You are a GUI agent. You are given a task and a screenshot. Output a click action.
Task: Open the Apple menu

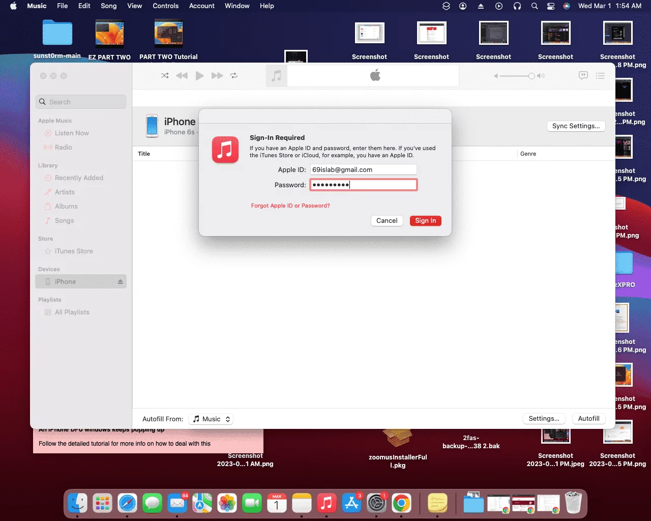point(14,6)
